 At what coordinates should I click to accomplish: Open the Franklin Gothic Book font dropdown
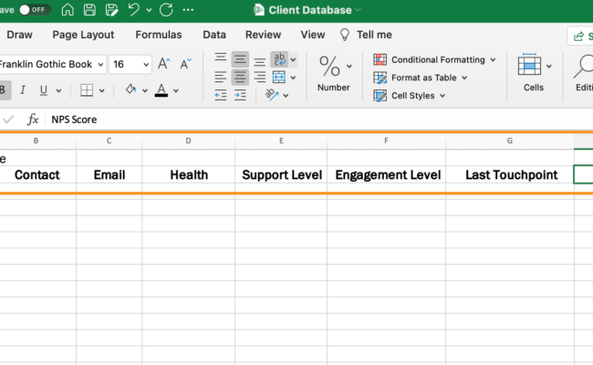click(x=100, y=65)
